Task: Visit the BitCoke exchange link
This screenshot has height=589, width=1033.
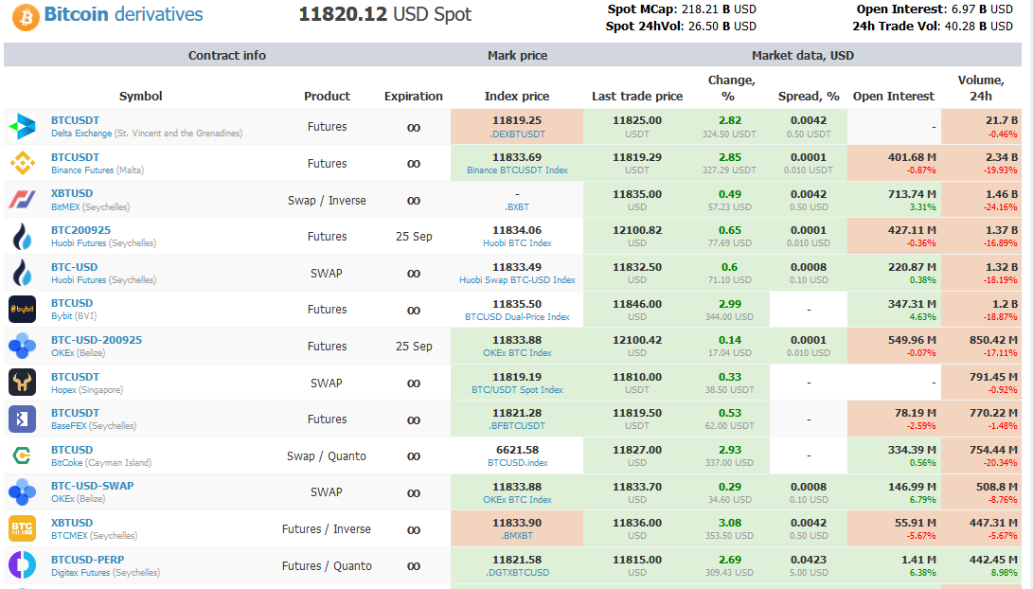Action: pyautogui.click(x=67, y=463)
